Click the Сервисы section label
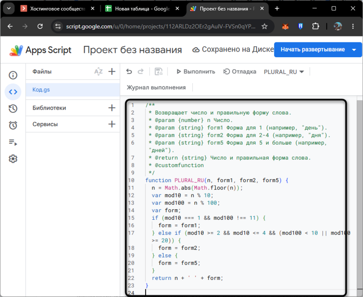 coord(45,124)
